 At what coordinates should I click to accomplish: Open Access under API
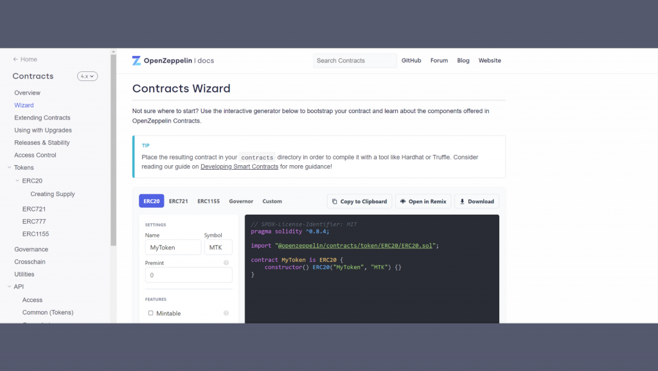pyautogui.click(x=32, y=300)
